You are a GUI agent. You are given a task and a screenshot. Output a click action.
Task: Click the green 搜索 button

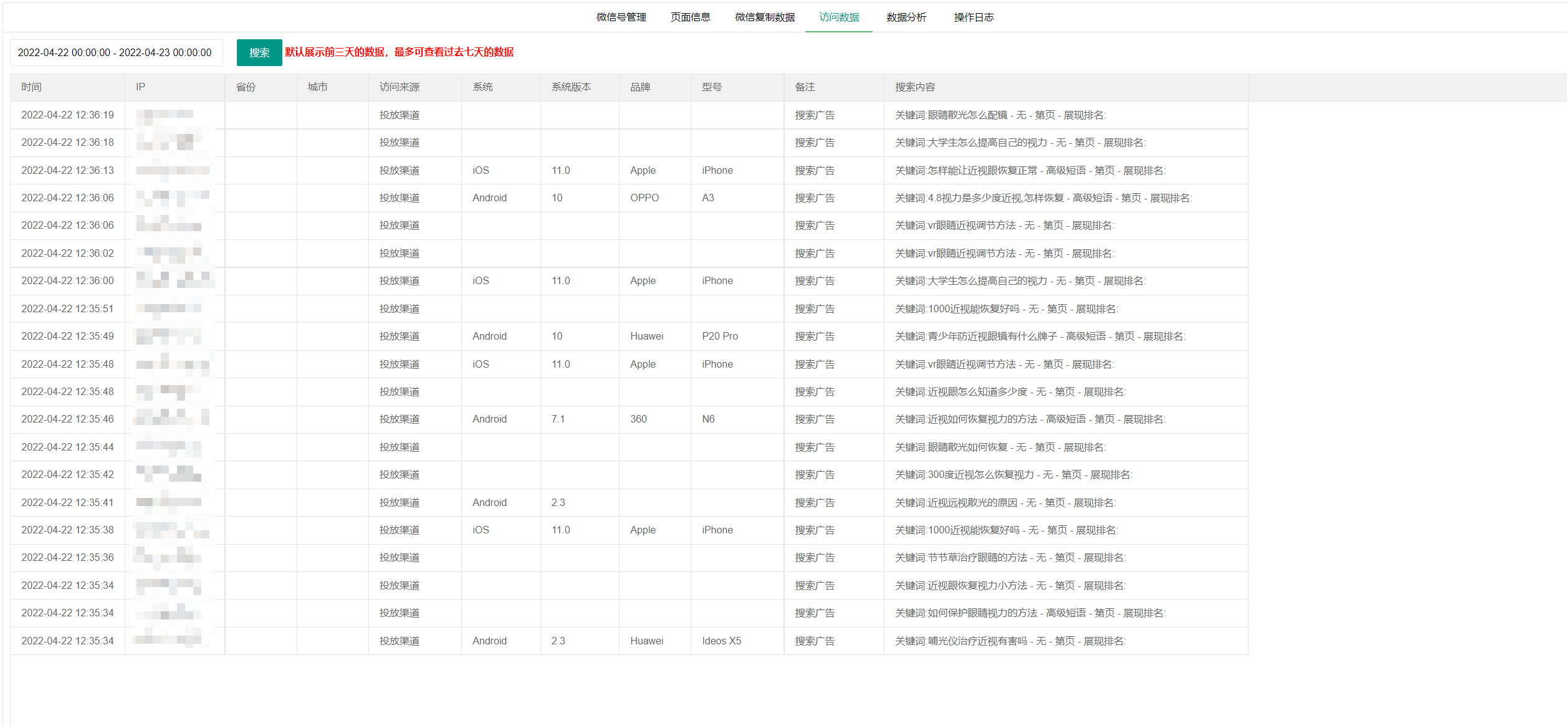[x=259, y=52]
